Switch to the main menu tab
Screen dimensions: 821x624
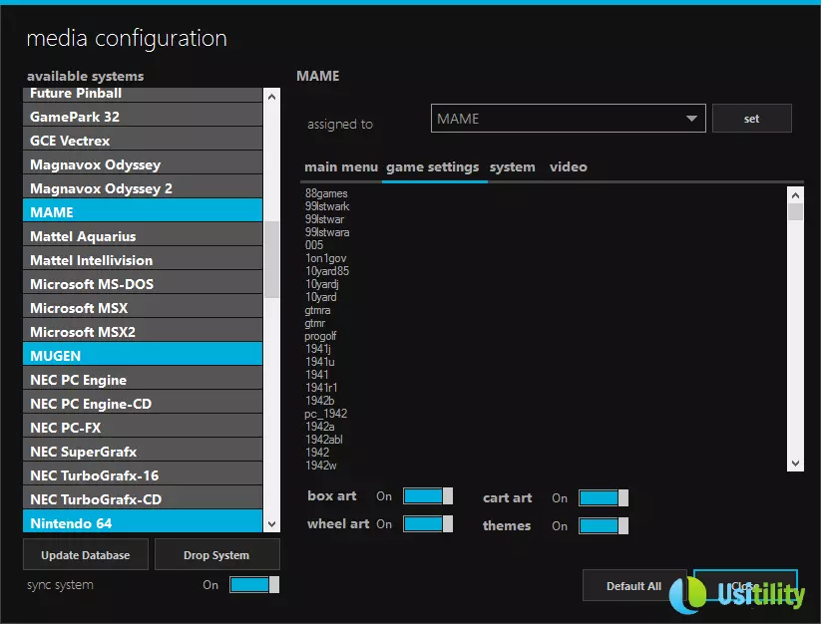pyautogui.click(x=341, y=167)
